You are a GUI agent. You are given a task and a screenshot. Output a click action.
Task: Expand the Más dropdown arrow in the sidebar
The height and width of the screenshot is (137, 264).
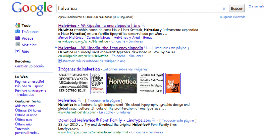(18, 51)
